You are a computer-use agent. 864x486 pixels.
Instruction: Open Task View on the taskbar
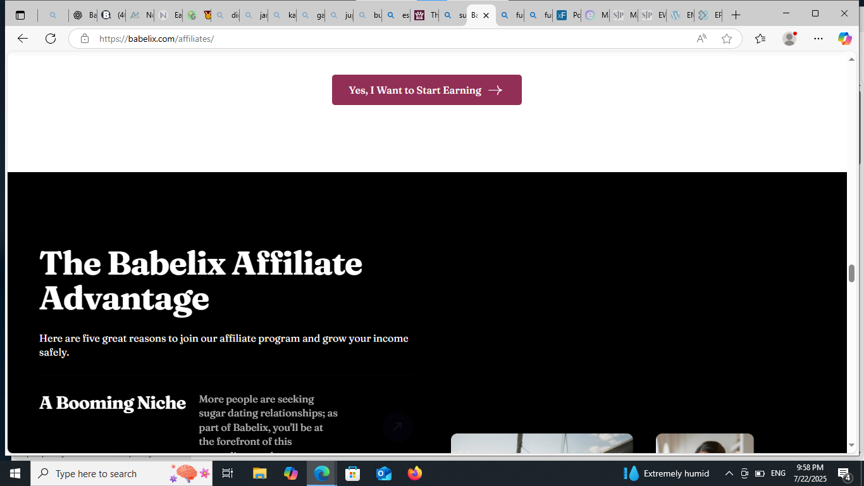[x=228, y=473]
